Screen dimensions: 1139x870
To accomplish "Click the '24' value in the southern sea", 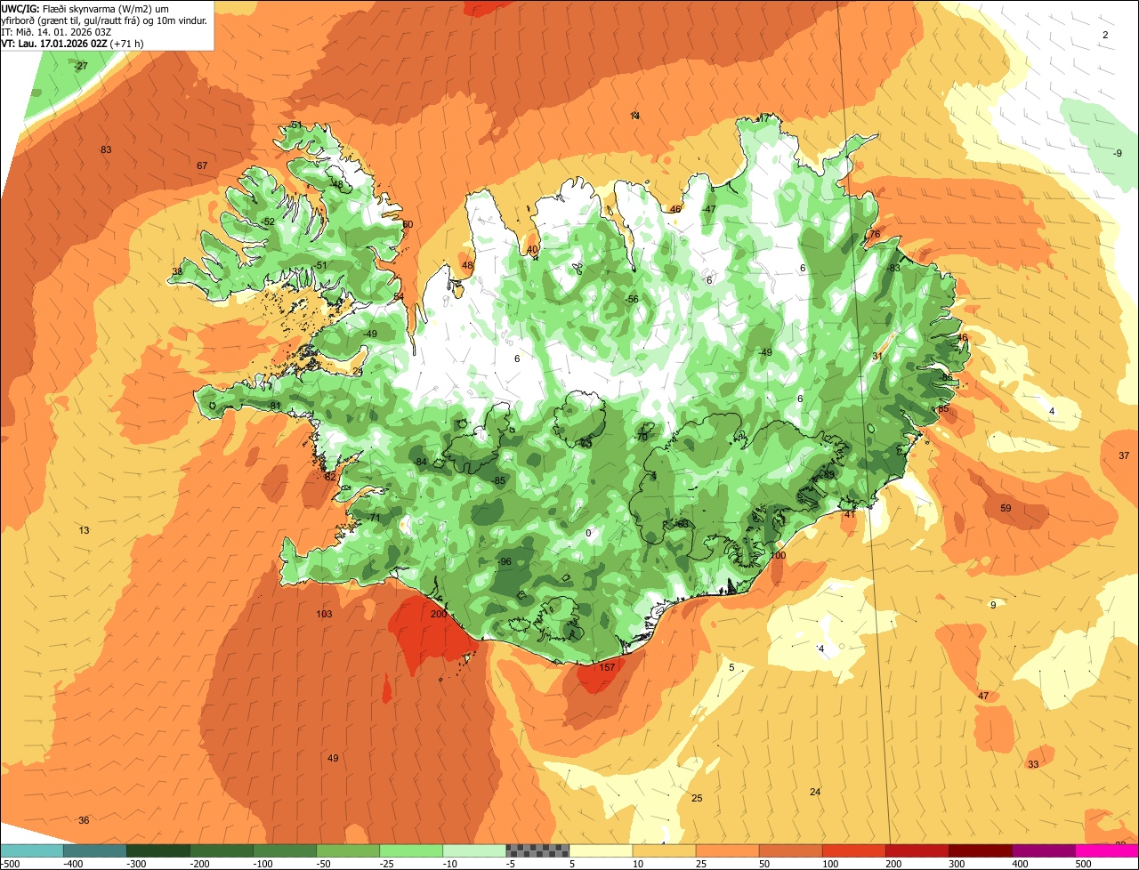I will (x=815, y=792).
